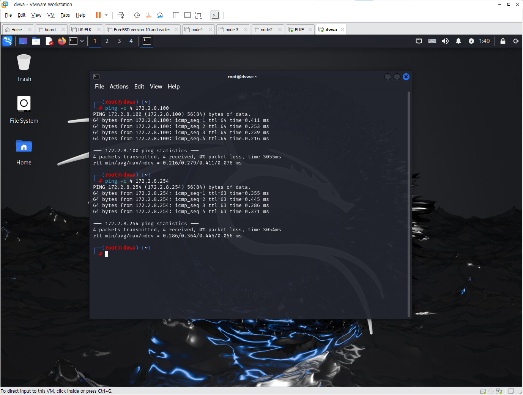Viewport: 523px width, 395px height.
Task: Open the Kali applications menu
Action: [x=7, y=41]
